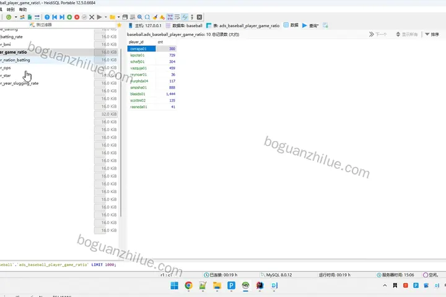
Task: Open the 帮助 menu
Action: pyautogui.click(x=23, y=9)
